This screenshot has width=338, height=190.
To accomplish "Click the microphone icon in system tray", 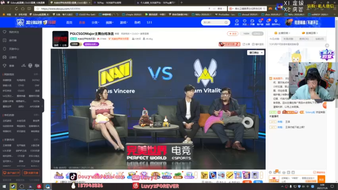I will pyautogui.click(x=291, y=187).
